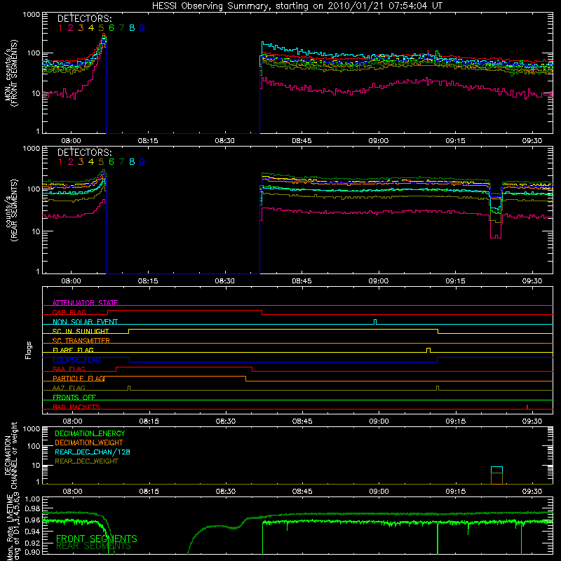Click the ATTENUATOR_STATE flag label
The image size is (561, 561).
[85, 303]
